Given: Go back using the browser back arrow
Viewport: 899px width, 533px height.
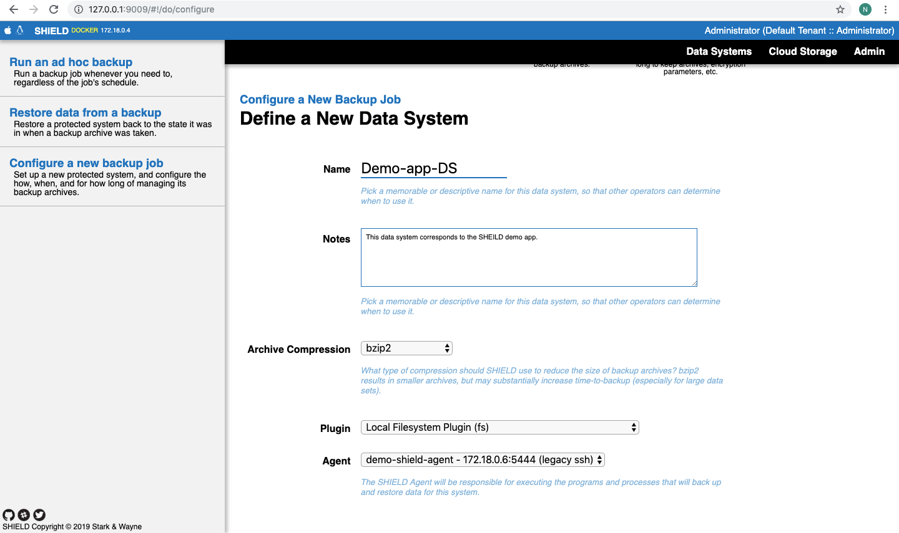Looking at the screenshot, I should 14,9.
